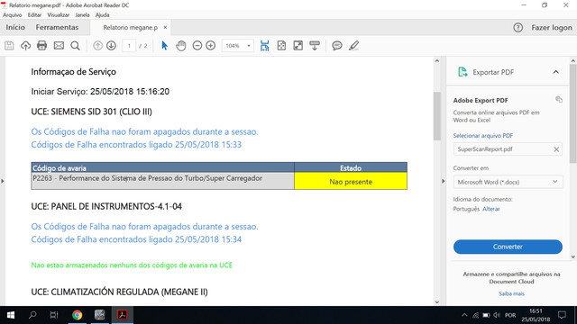Screen dimensions: 577x324
Task: Open the Editar menu
Action: pos(34,15)
